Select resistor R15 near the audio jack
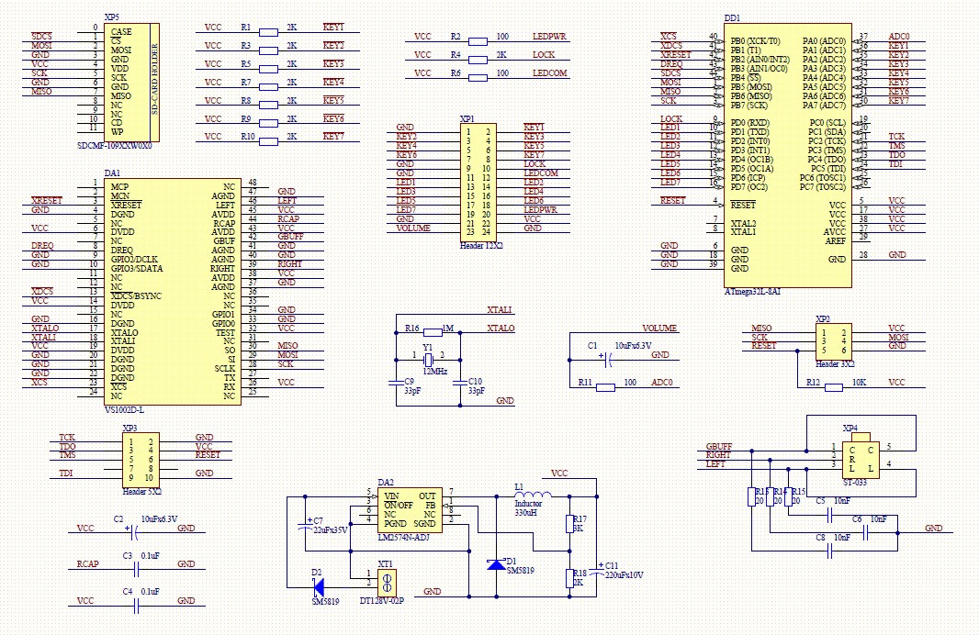The height and width of the screenshot is (635, 979). (788, 496)
